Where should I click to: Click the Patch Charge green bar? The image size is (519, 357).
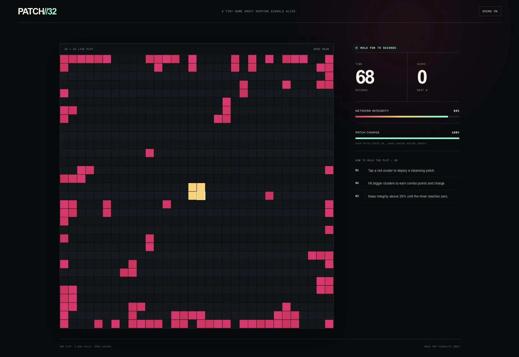click(x=407, y=138)
